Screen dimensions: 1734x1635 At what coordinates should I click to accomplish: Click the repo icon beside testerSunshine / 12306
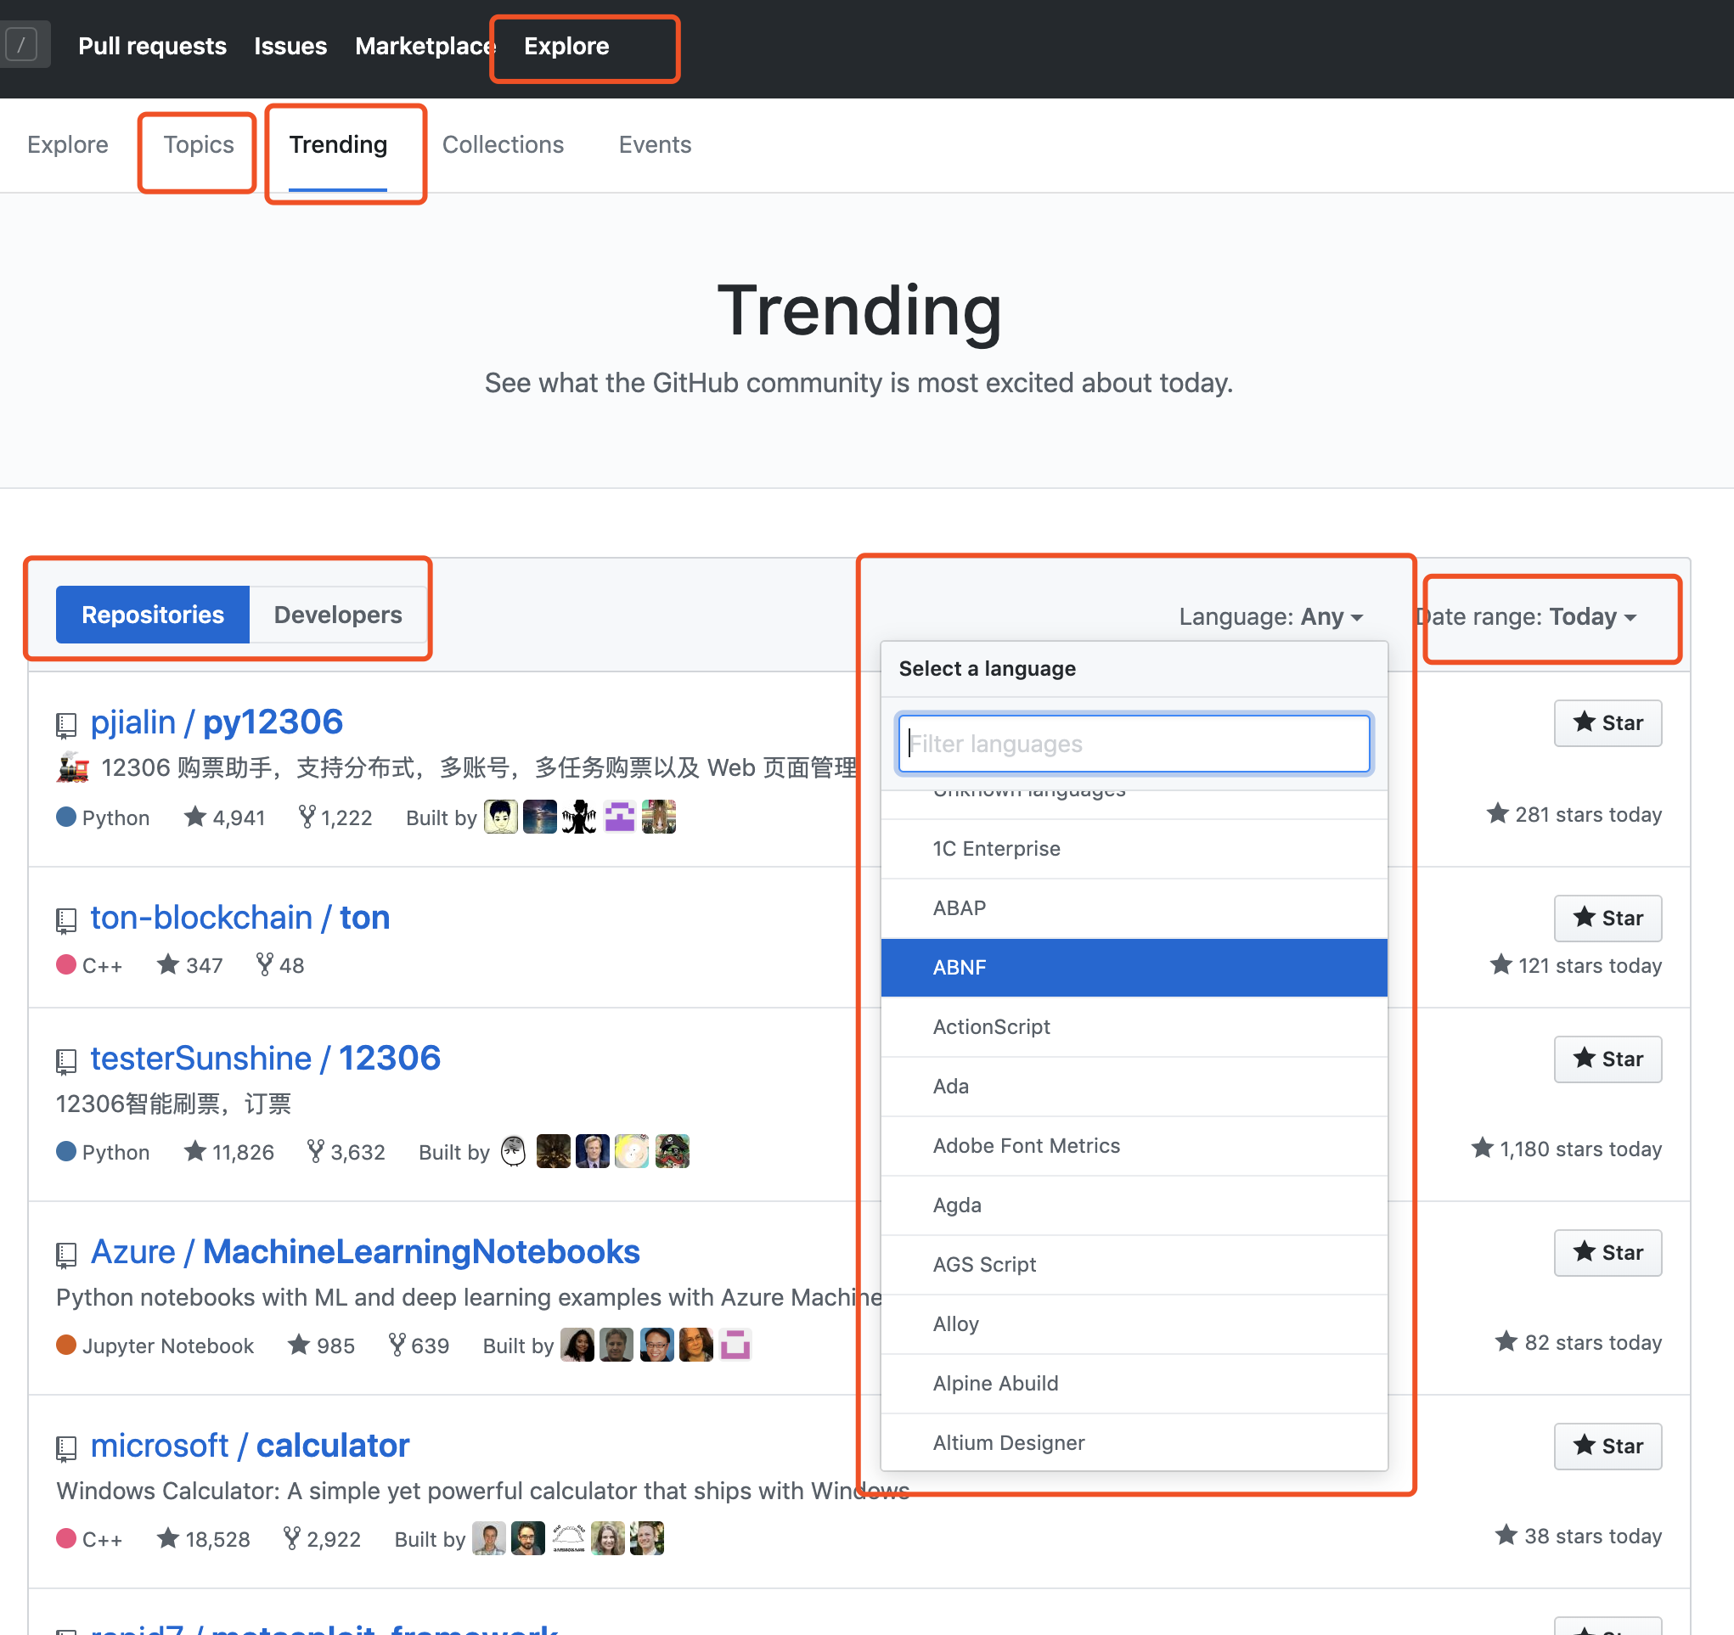66,1061
